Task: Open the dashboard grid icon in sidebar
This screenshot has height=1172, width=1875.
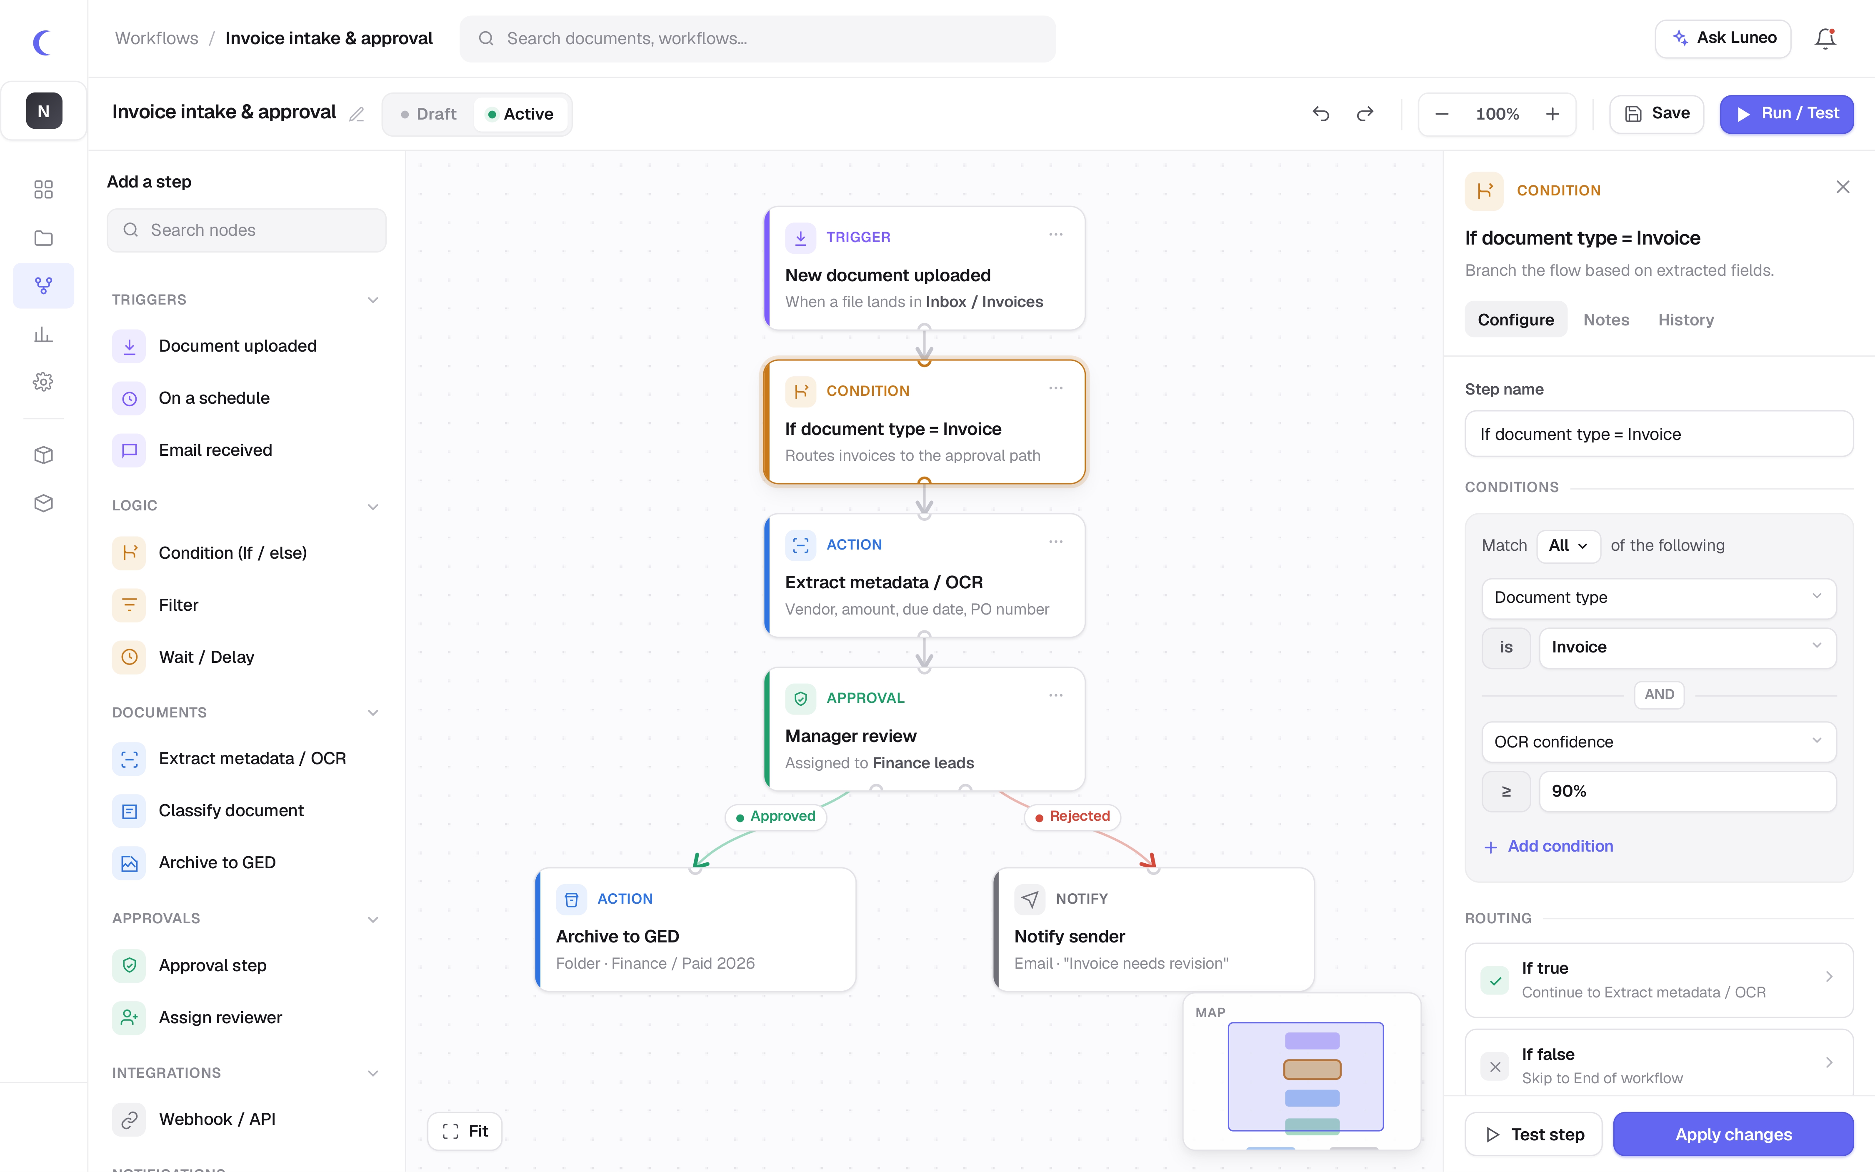Action: (x=43, y=190)
